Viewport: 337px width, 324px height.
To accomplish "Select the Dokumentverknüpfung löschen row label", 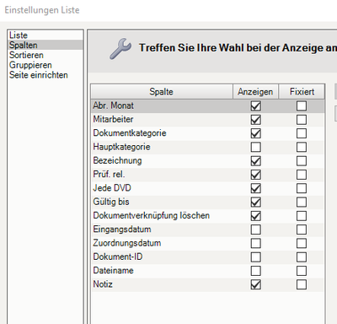I will (x=152, y=215).
